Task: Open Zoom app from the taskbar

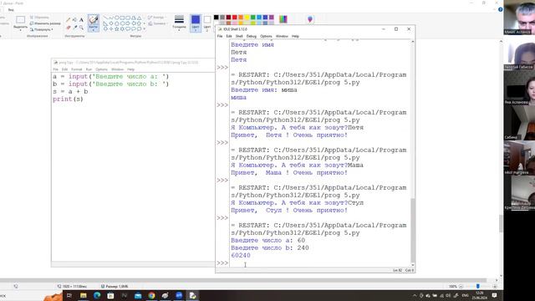Action: (179, 295)
